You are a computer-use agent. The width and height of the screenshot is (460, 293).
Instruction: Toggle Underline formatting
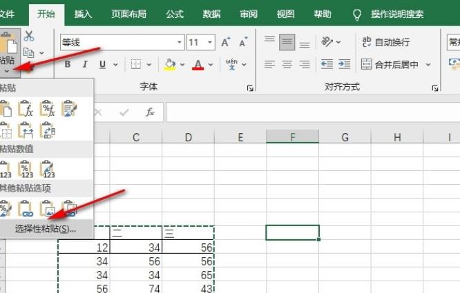(x=102, y=64)
